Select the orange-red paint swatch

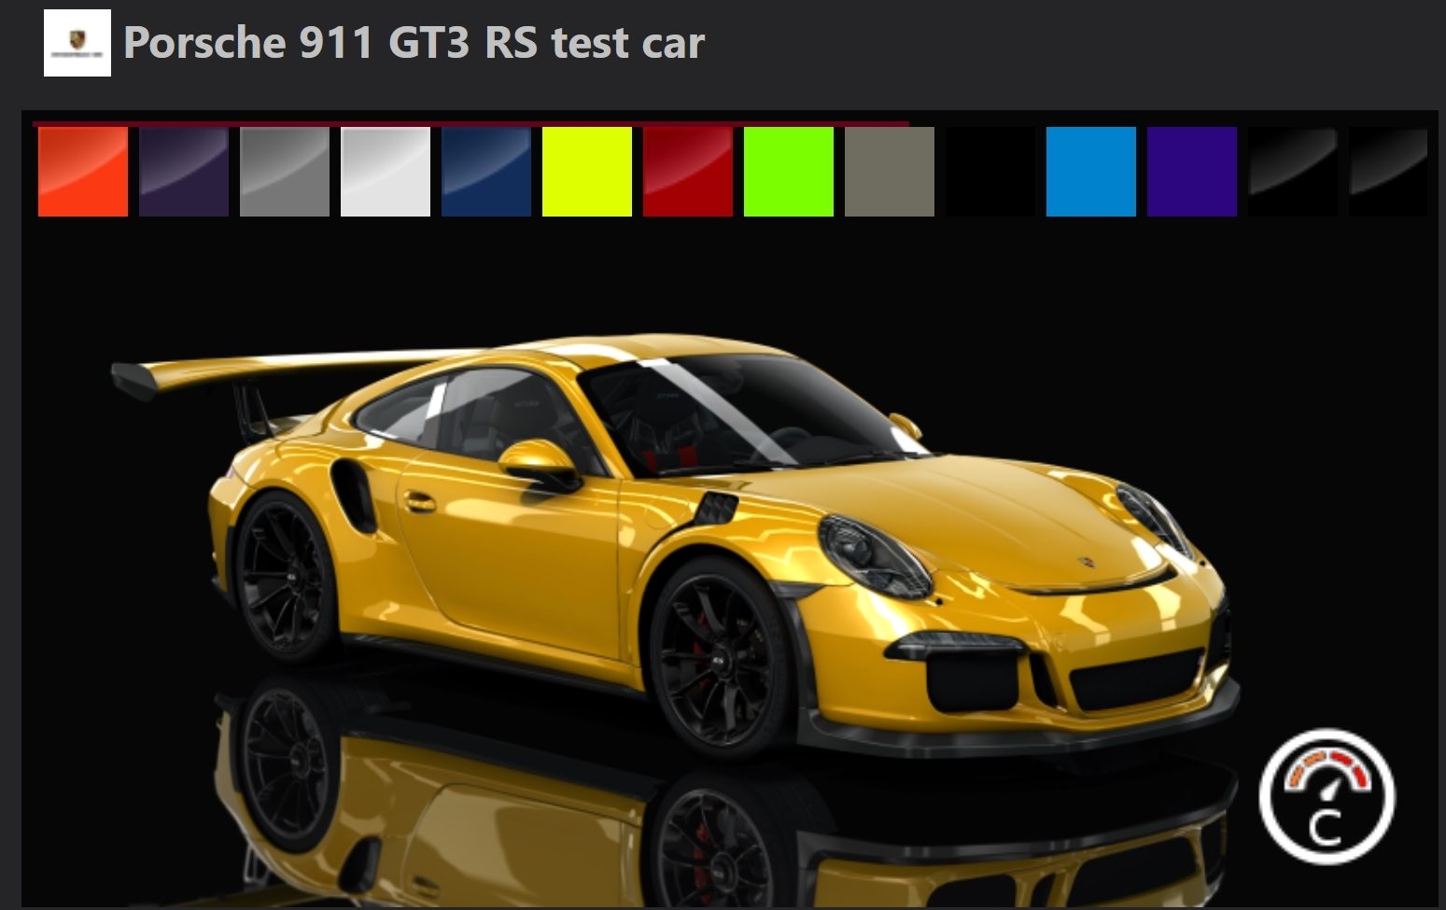[x=83, y=172]
